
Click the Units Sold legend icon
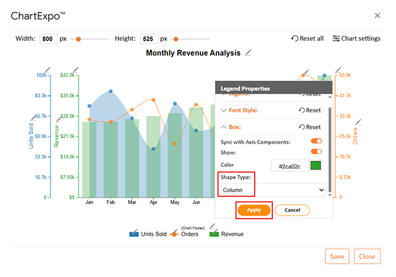[133, 234]
